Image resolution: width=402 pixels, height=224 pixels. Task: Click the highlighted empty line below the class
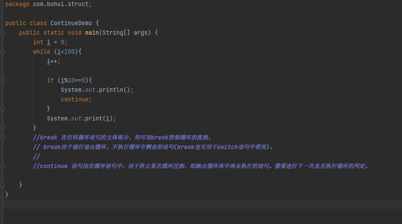pyautogui.click(x=200, y=204)
